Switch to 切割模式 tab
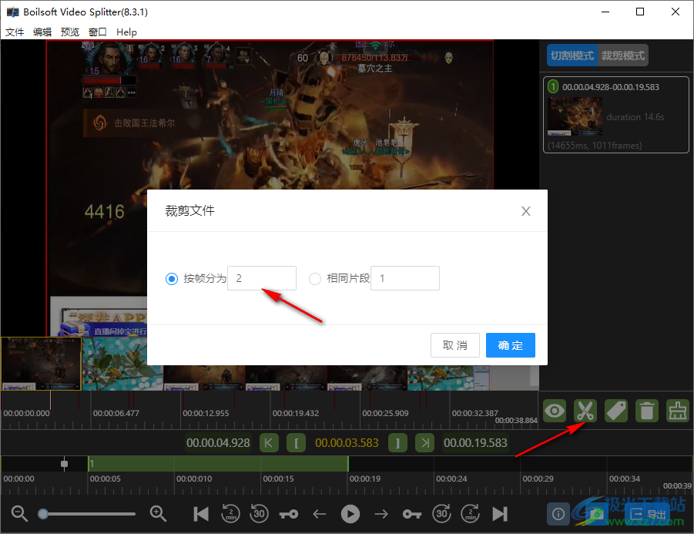 coord(572,55)
